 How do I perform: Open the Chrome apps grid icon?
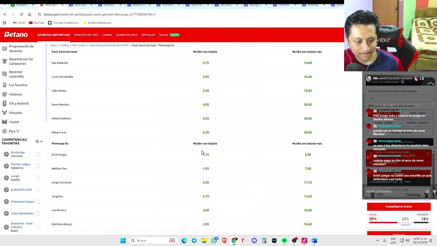click(4, 23)
